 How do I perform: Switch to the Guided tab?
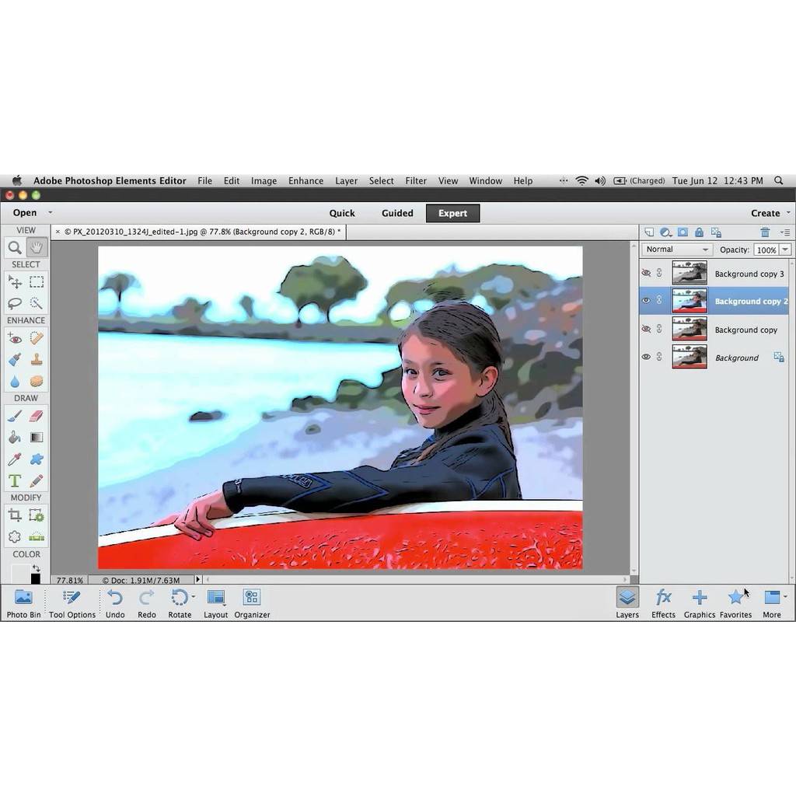(397, 213)
